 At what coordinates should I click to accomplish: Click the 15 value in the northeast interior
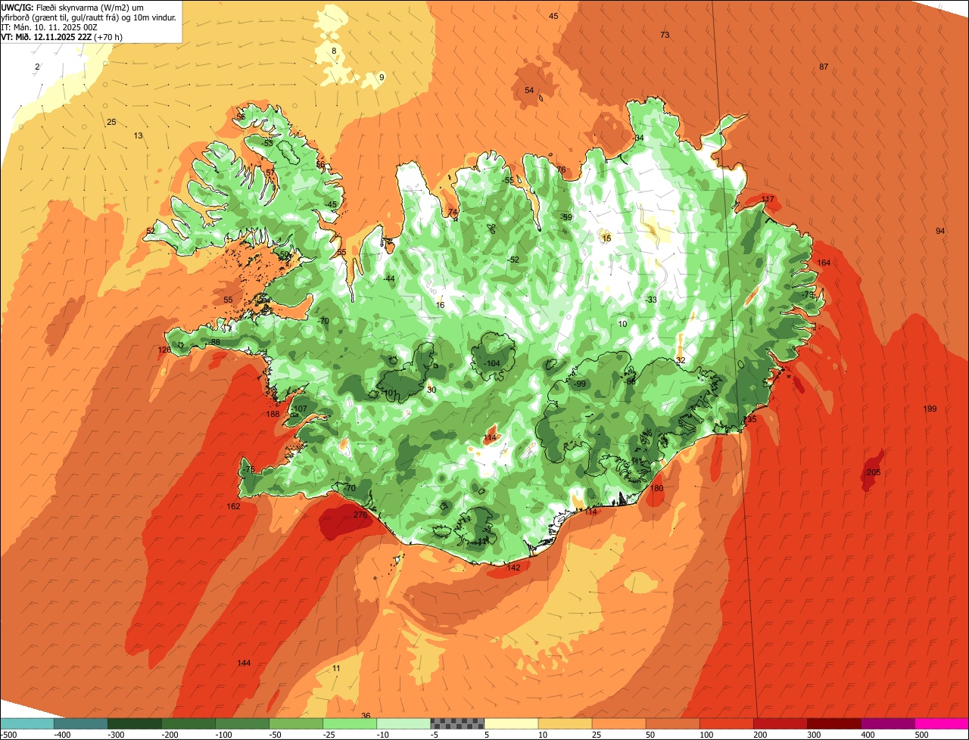pos(606,238)
